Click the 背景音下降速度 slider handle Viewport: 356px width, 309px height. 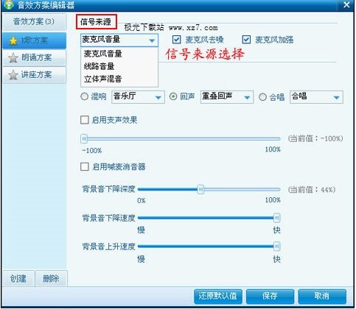click(x=277, y=218)
